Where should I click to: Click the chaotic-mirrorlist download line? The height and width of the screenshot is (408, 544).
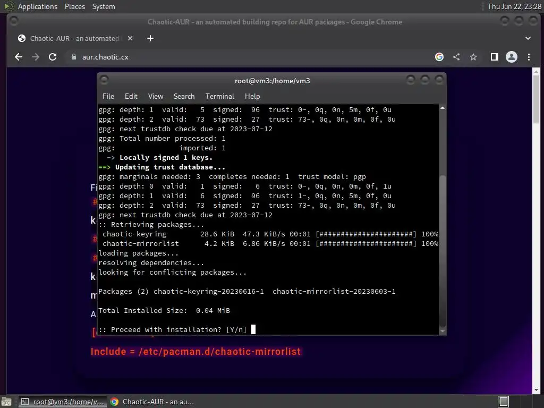(268, 243)
